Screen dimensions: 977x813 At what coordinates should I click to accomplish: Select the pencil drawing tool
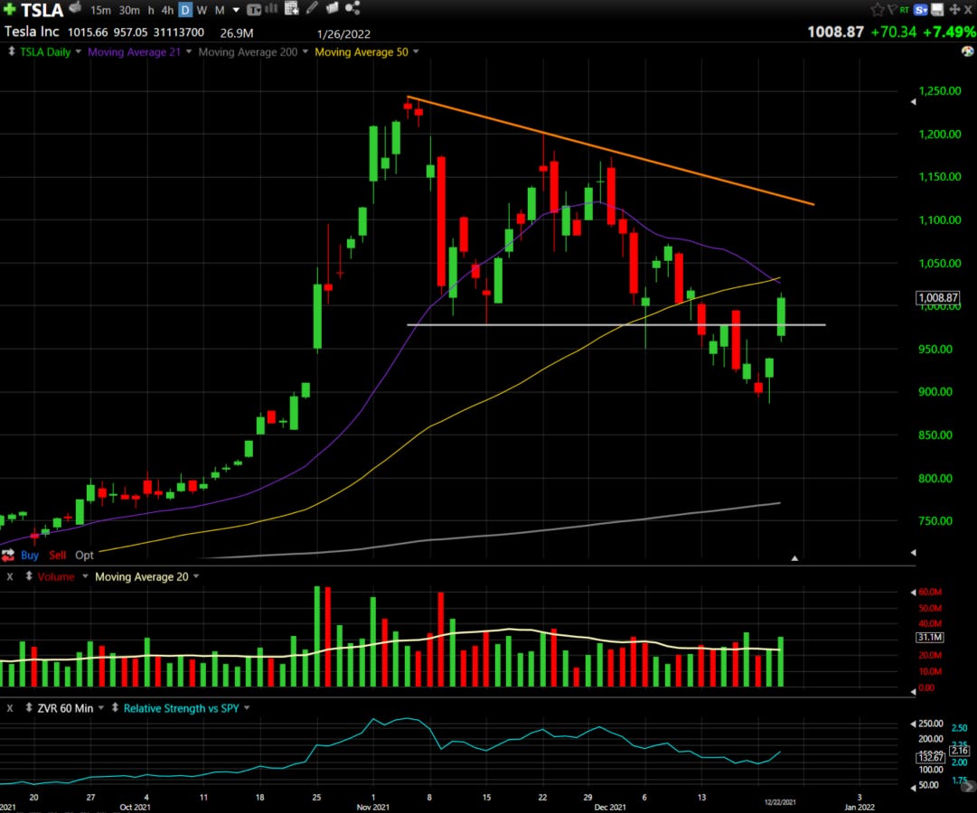tap(312, 7)
